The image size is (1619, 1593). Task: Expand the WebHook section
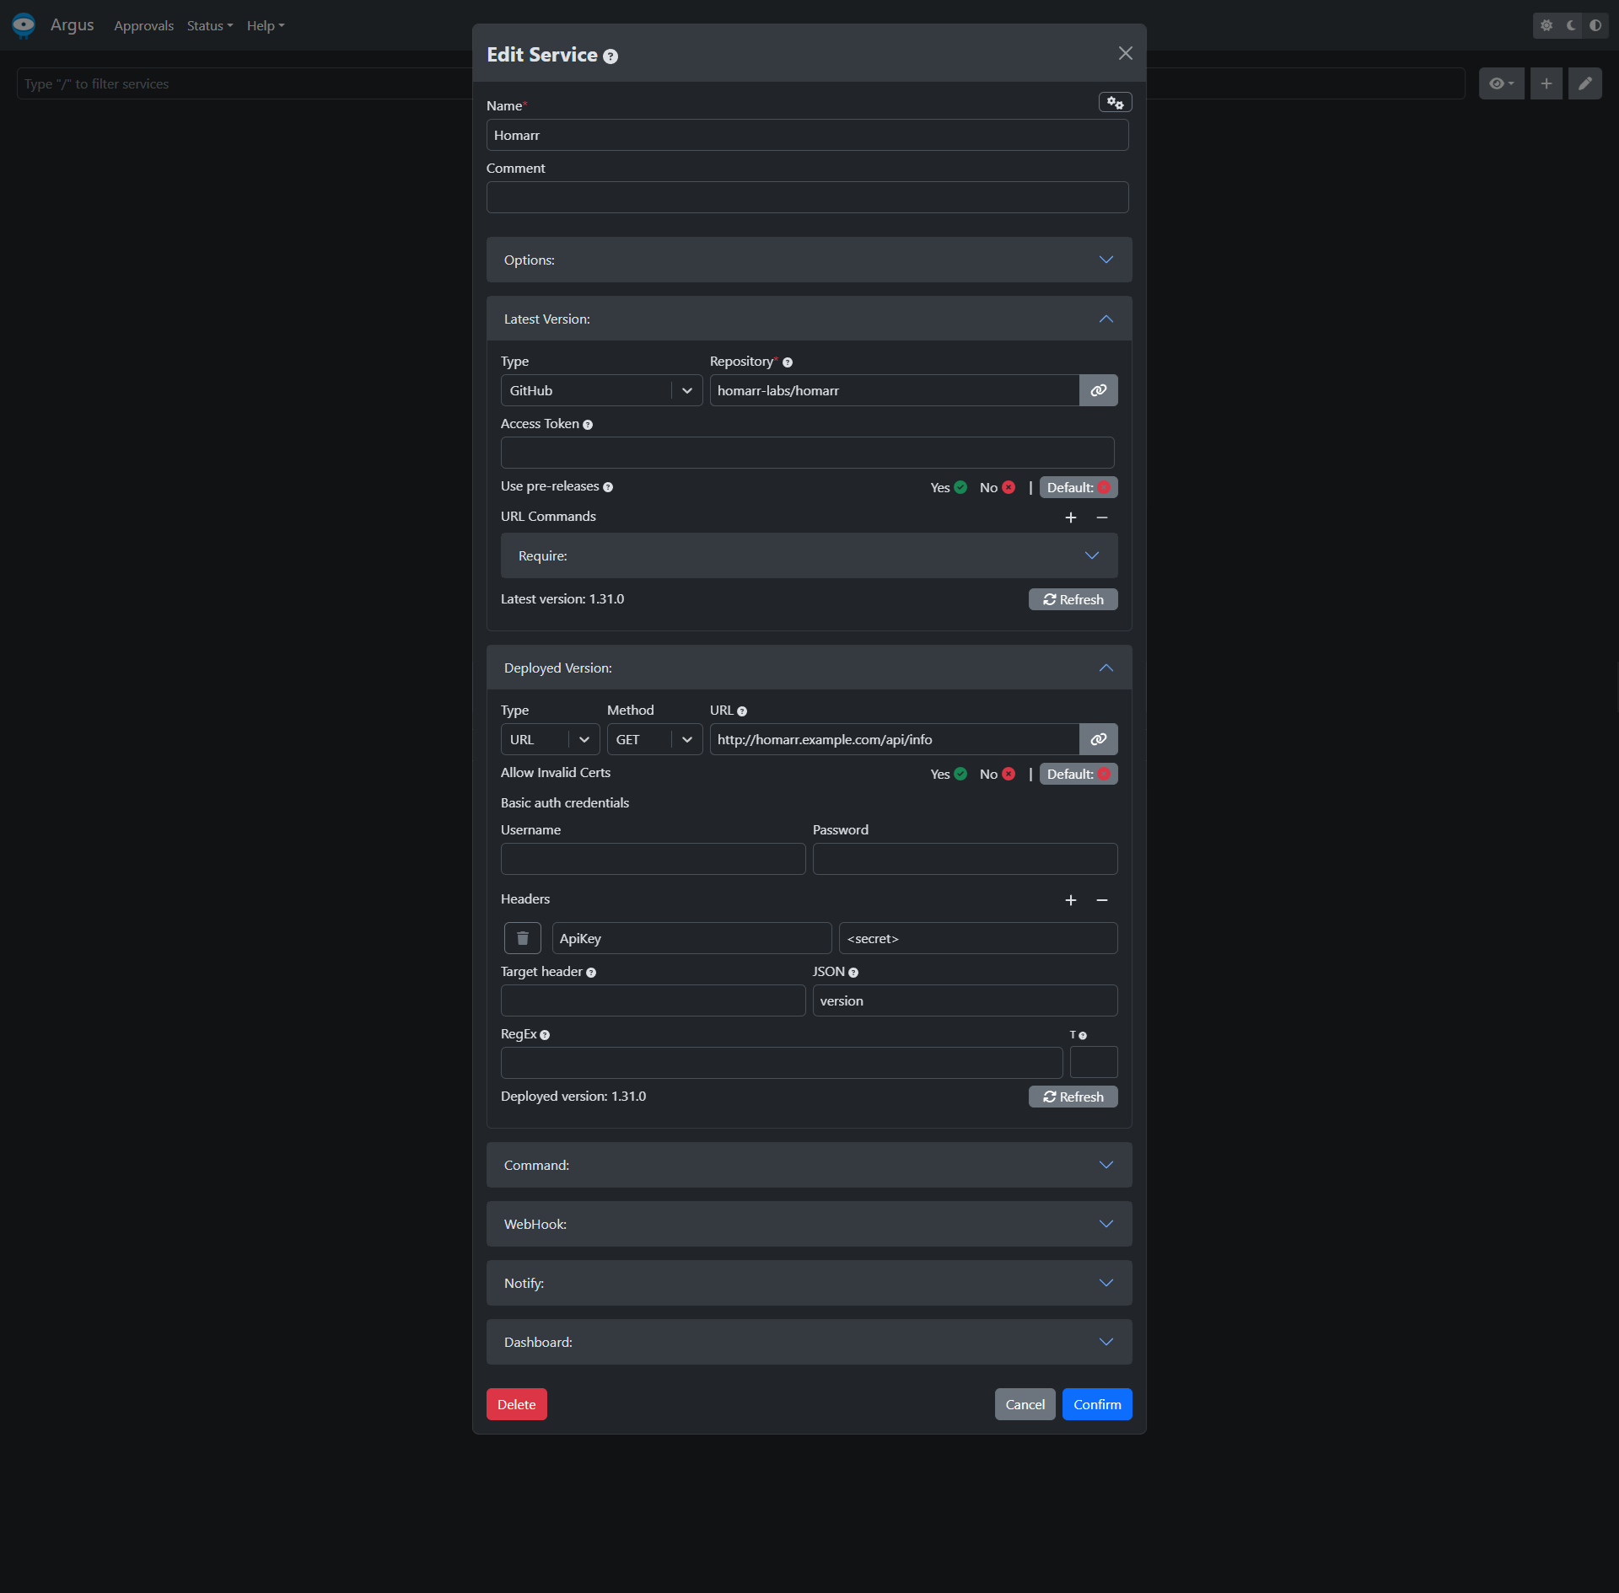point(809,1224)
